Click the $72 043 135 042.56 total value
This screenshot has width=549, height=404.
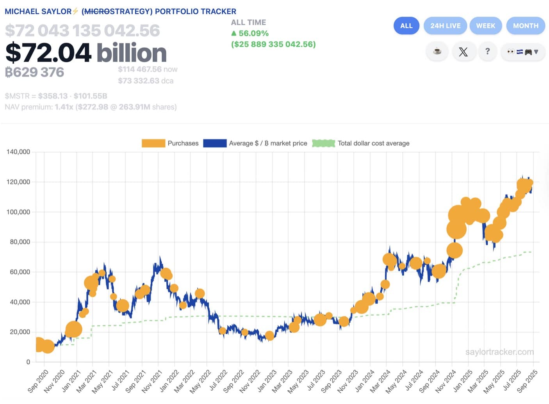(x=82, y=30)
